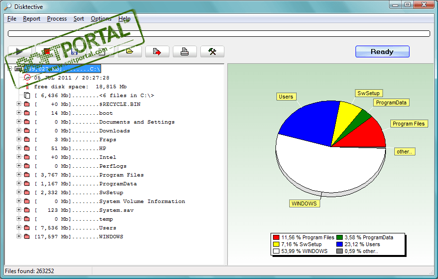Click the files page icon for C:\
The width and height of the screenshot is (438, 279).
pos(27,96)
